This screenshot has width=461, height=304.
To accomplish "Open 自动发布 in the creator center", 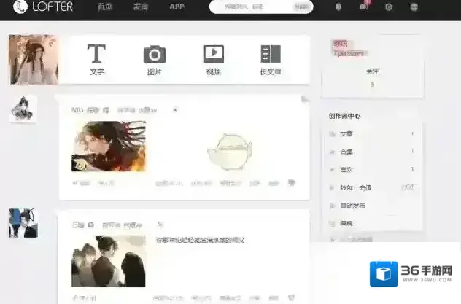I will point(352,206).
